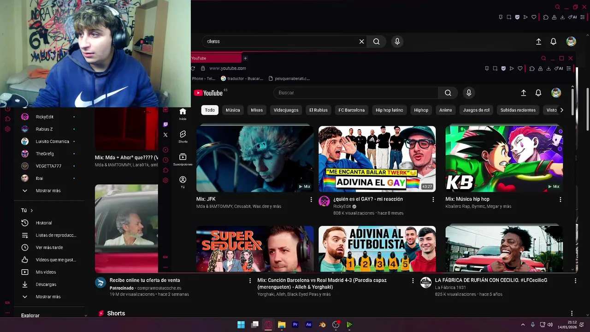Open the create/upload icon in the front window

524,93
